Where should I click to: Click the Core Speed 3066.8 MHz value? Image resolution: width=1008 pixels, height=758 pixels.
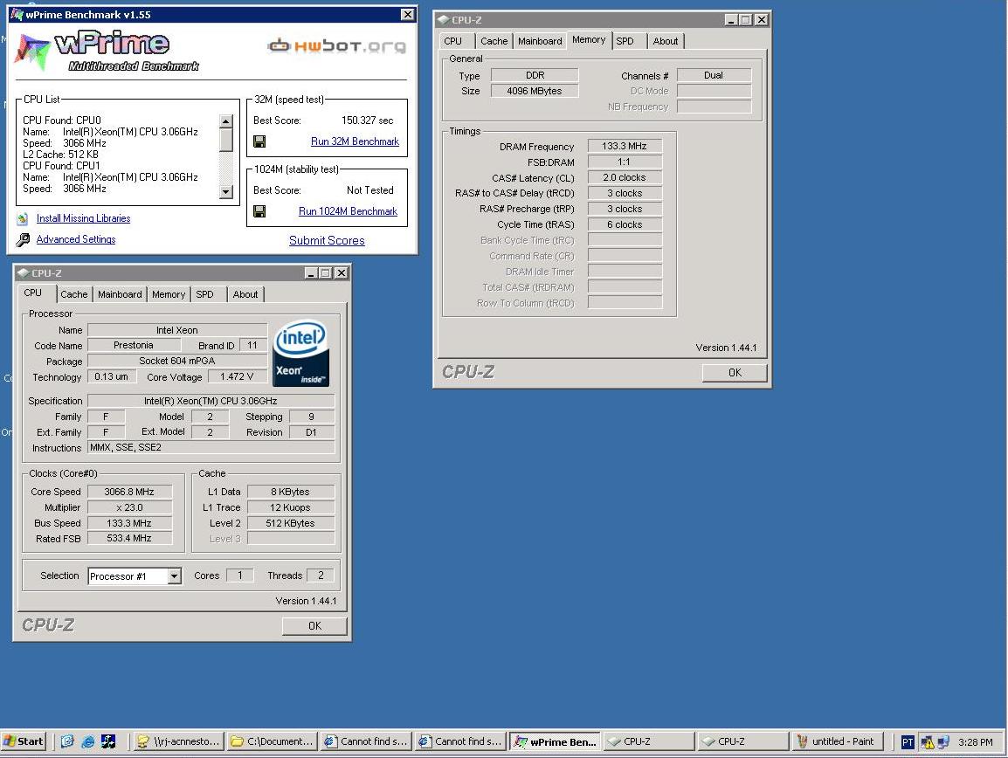[x=129, y=492]
